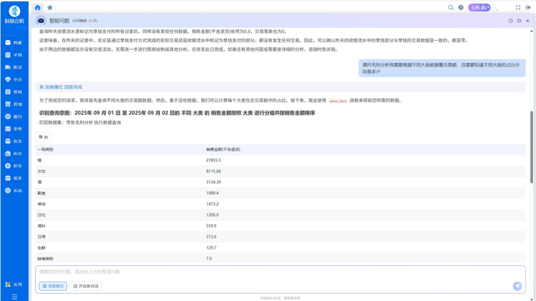Toggle the 深度模式 deep mode button
The height and width of the screenshot is (301, 536).
53,286
